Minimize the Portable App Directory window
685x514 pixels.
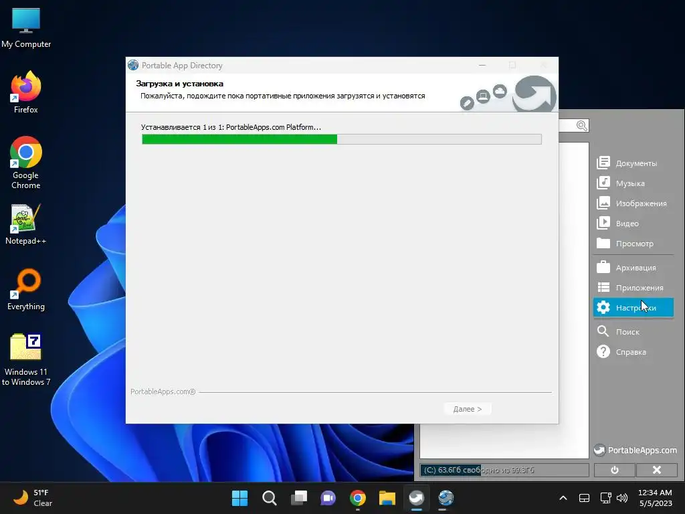482,65
